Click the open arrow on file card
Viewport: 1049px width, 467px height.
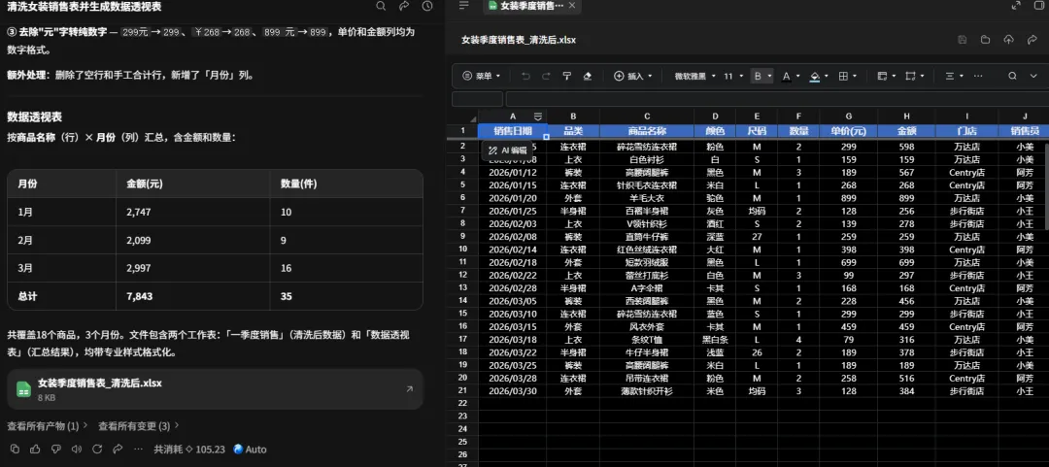point(410,388)
